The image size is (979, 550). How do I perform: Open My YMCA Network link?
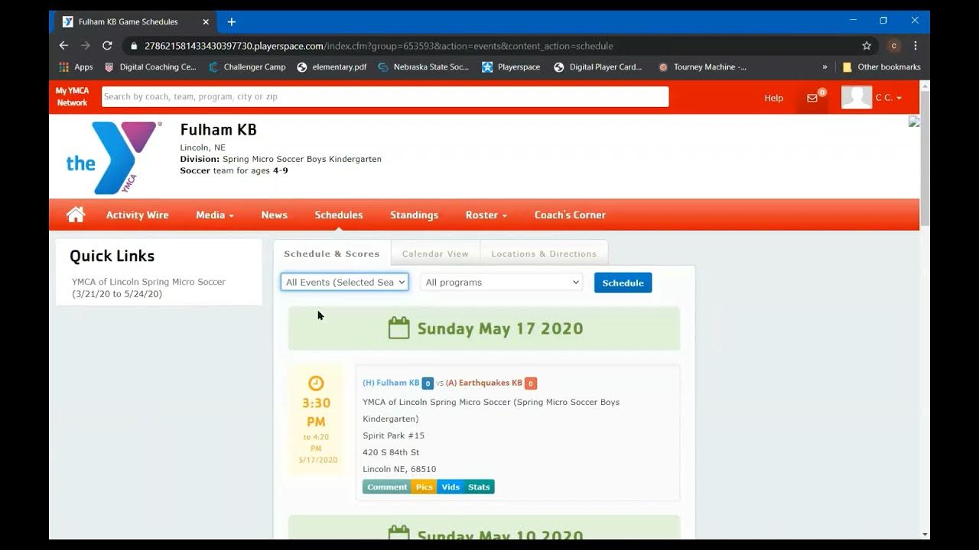click(72, 96)
